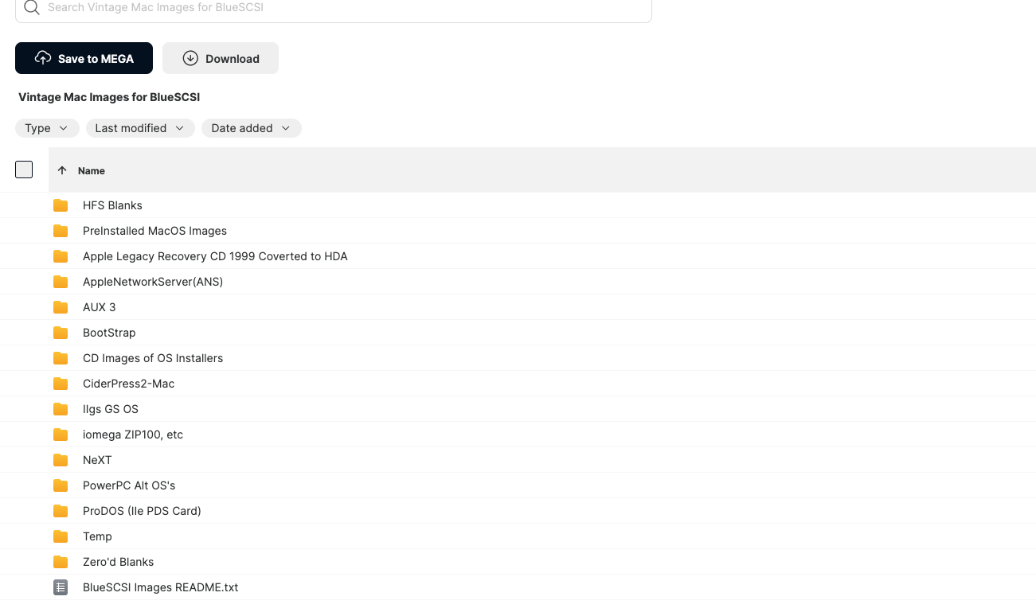Click the NeXT folder icon
The width and height of the screenshot is (1036, 612).
tap(61, 460)
